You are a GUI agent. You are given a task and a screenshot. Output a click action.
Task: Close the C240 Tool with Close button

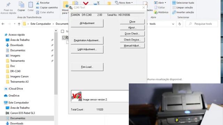pos(132,22)
